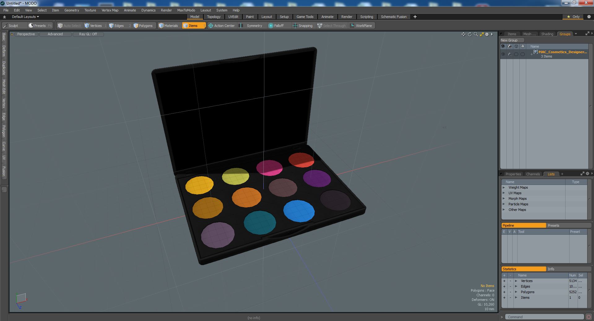
Task: Click the viewport maximize arrows icon
Action: (x=482, y=34)
